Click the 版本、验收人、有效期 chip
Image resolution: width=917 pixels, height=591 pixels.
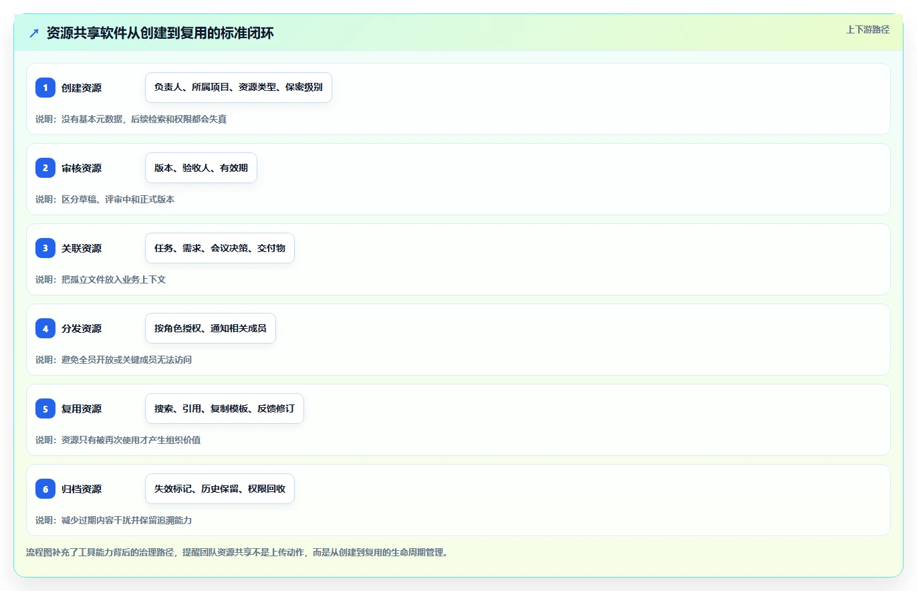click(201, 168)
